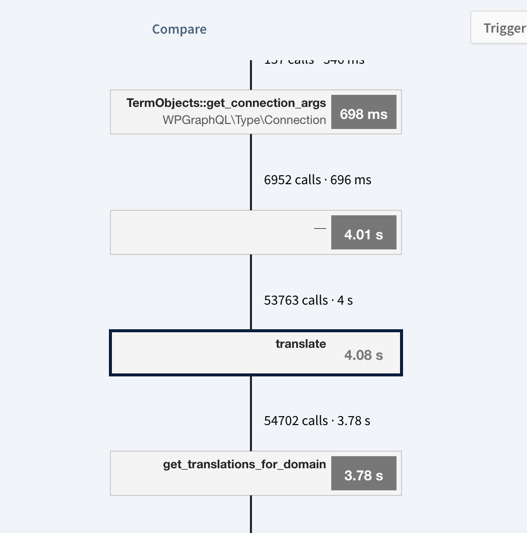The image size is (527, 533).
Task: Click the edge label '54702 calls · 3.78 s'
Action: 317,421
